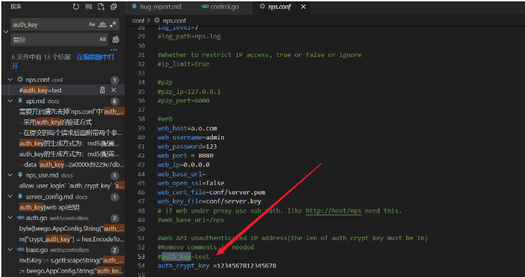This screenshot has height=277, width=525.
Task: Dismiss the #auth_key=test search result
Action: tap(113, 90)
